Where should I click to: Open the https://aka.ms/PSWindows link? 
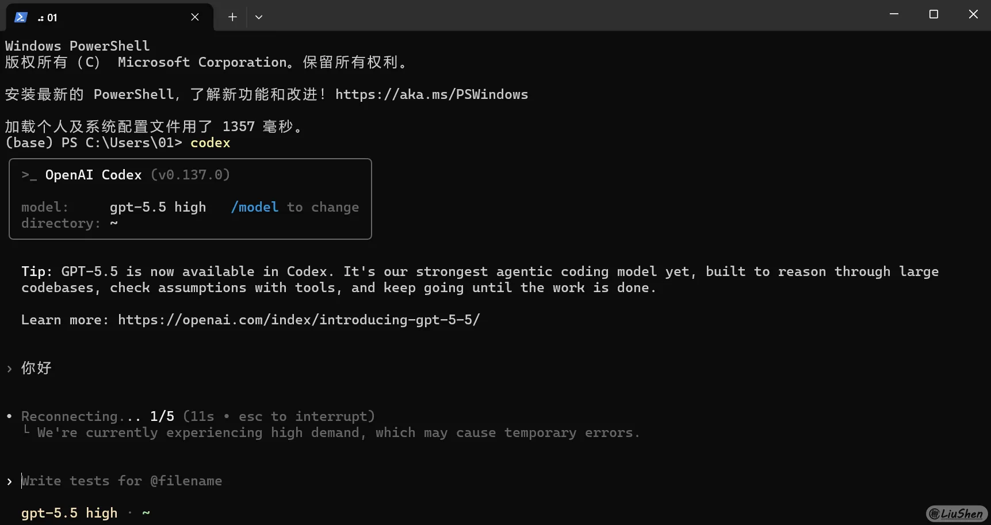click(x=431, y=94)
